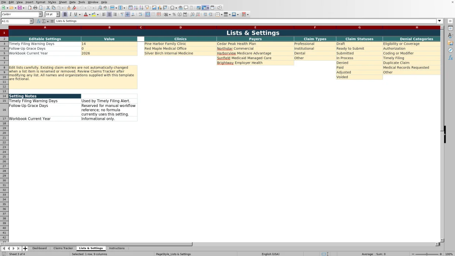Click the Insert Special Character omega icon
This screenshot has width=455, height=256.
coord(173,8)
